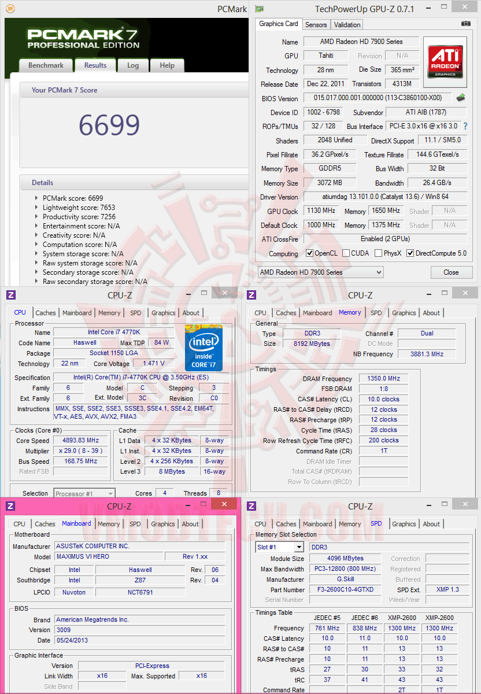Click the Core Speed 4893.83 MHz value
This screenshot has width=481, height=694.
point(80,440)
